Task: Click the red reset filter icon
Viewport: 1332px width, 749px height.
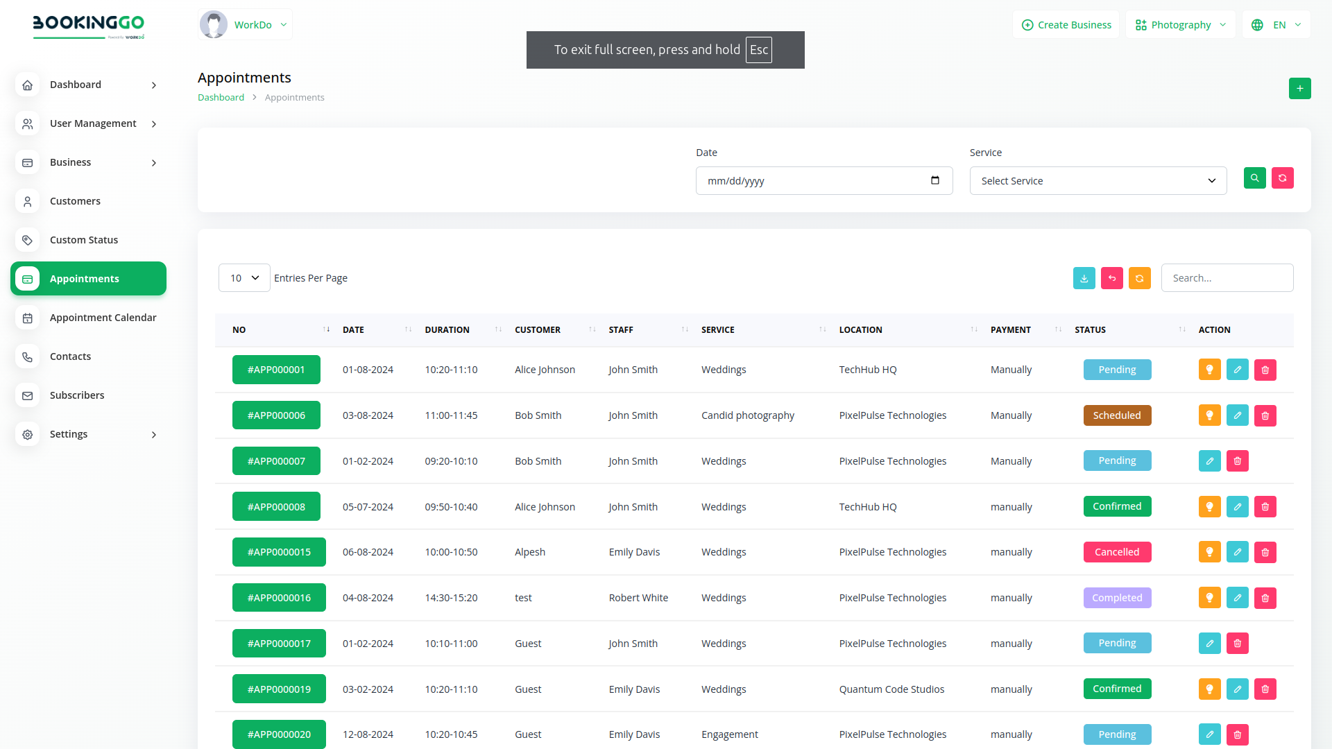Action: [x=1282, y=178]
